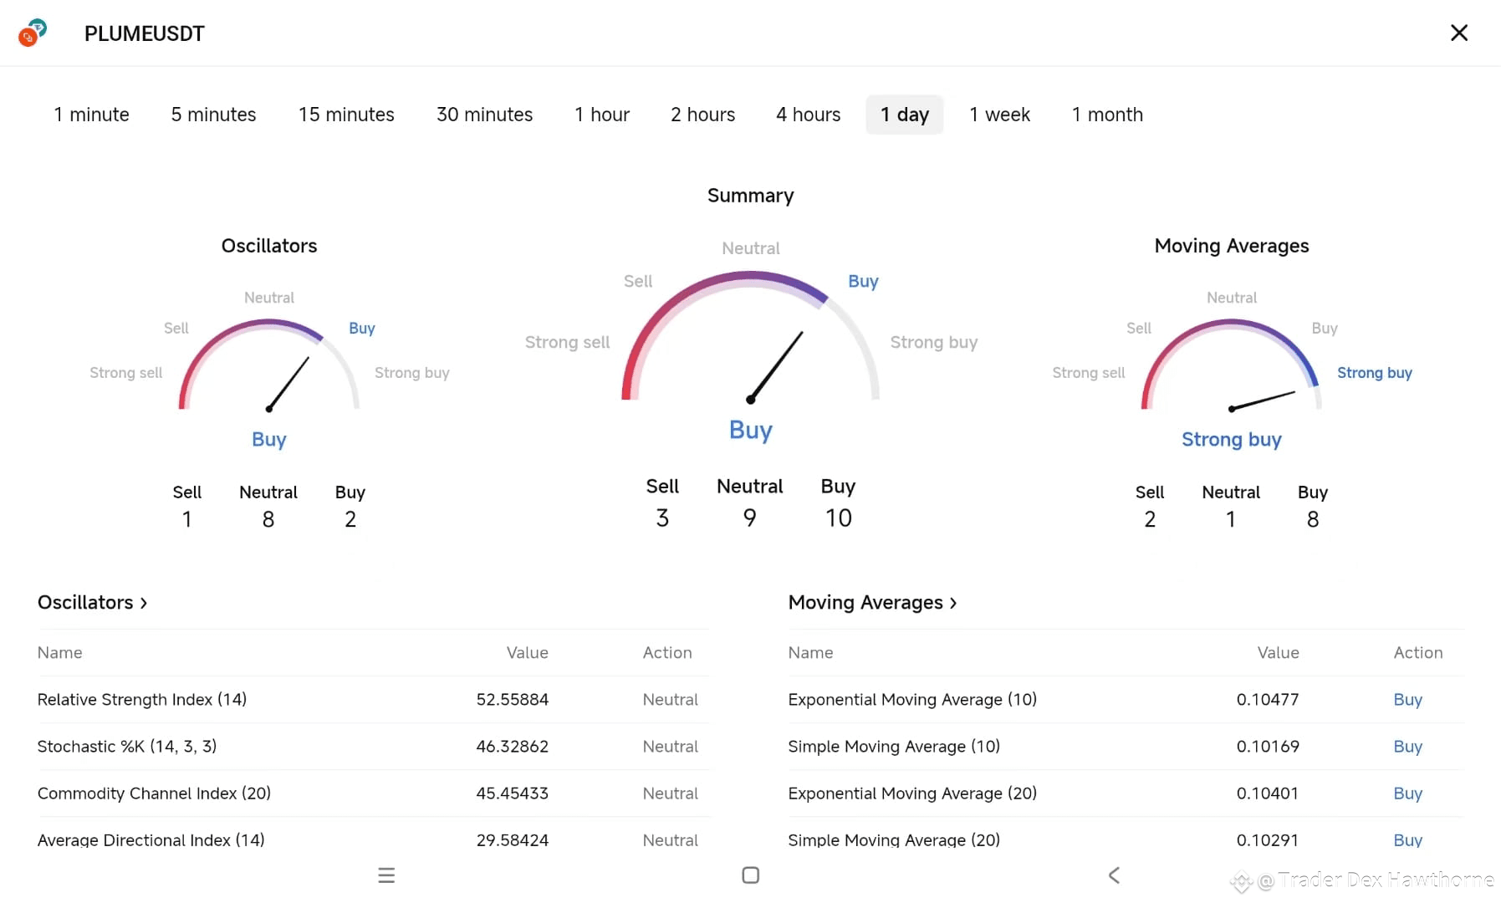Viewport: 1501px width, 903px height.
Task: Expand the Moving Averages section chevron
Action: click(x=953, y=603)
